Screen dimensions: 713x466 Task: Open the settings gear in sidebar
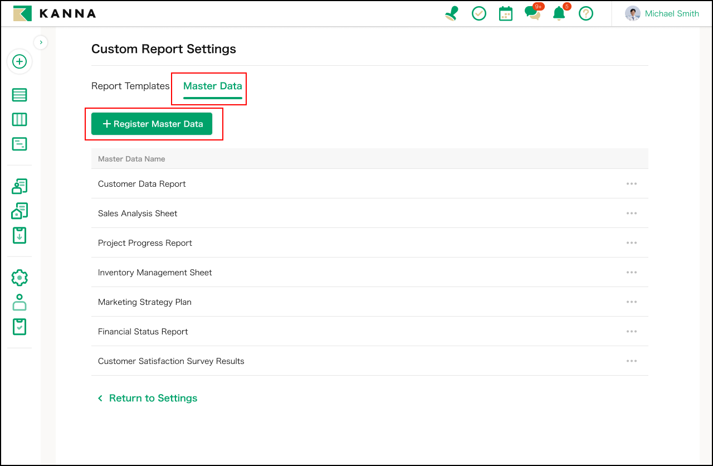pos(19,278)
